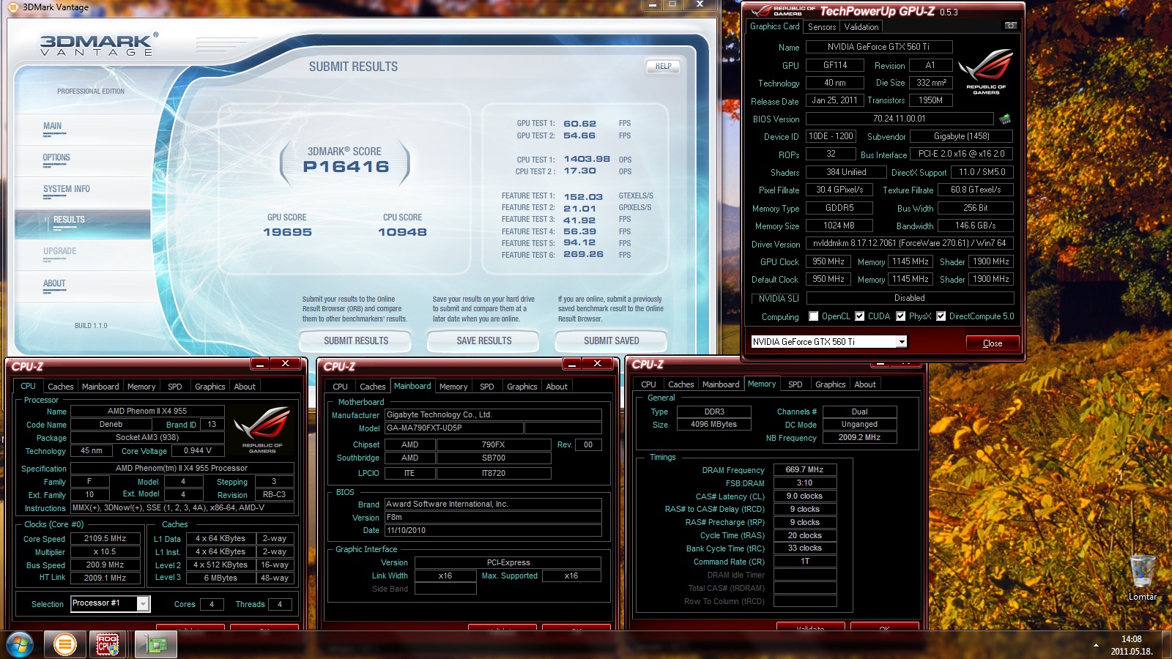Click the 3DMark score P16416
Screen dimensions: 1172x659
(x=346, y=167)
